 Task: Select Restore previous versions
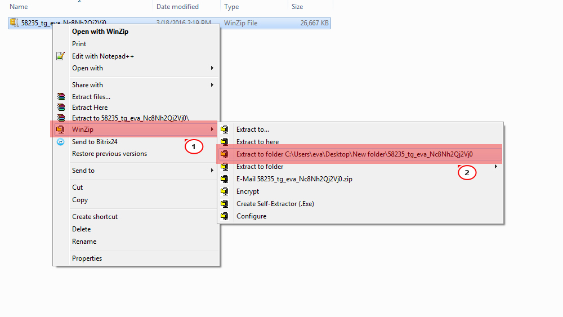click(136, 154)
